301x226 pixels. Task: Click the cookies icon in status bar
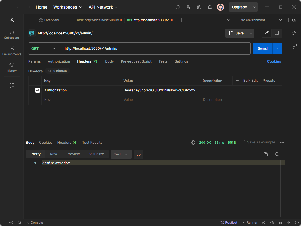(272, 222)
